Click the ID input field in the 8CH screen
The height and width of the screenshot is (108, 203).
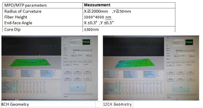point(75,40)
